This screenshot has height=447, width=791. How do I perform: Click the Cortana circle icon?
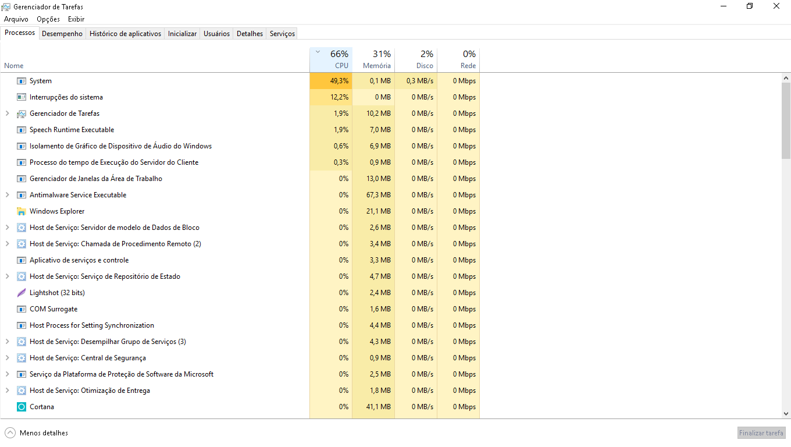tap(22, 407)
